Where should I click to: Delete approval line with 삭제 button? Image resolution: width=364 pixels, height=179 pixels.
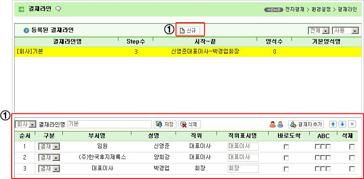coord(190,124)
